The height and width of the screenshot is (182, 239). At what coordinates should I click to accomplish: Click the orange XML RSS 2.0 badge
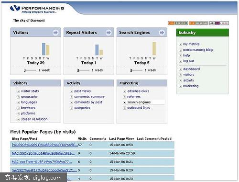click(178, 23)
